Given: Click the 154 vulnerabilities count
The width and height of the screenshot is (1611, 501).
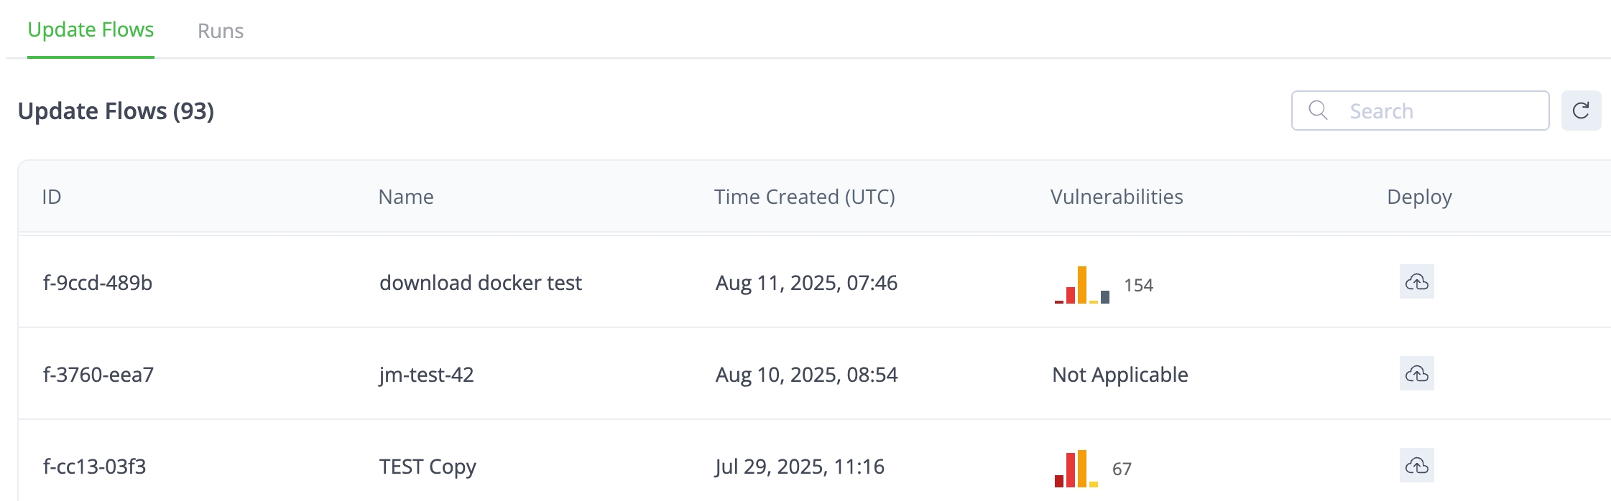Looking at the screenshot, I should click(1138, 286).
